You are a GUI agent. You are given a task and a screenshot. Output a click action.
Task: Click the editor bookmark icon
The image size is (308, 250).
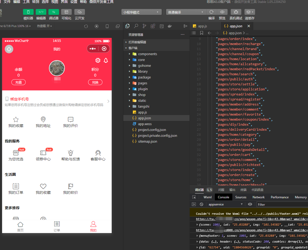pyautogui.click(x=202, y=33)
